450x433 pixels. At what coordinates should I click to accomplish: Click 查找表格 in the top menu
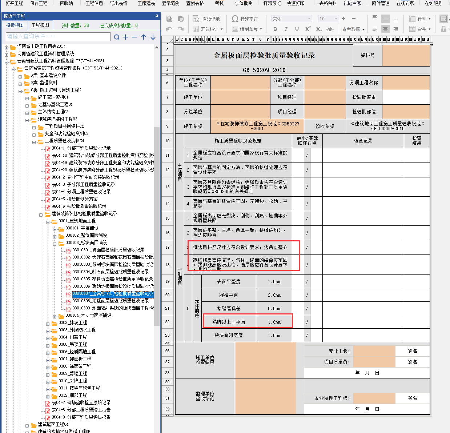pyautogui.click(x=195, y=3)
